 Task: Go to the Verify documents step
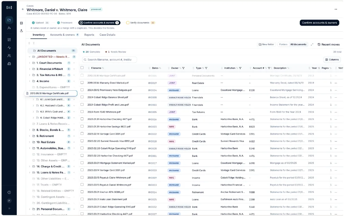140,23
